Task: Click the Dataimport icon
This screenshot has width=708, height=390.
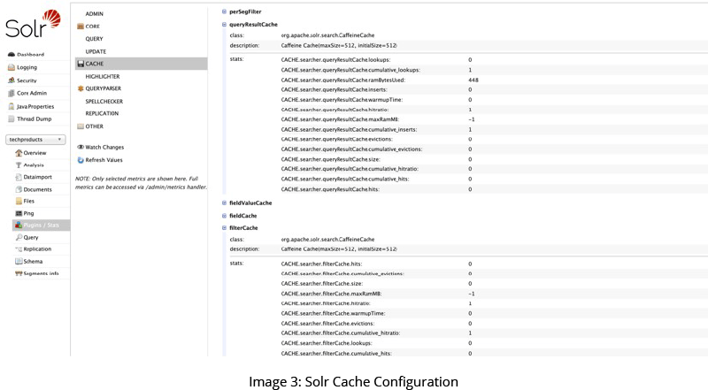Action: pos(19,177)
